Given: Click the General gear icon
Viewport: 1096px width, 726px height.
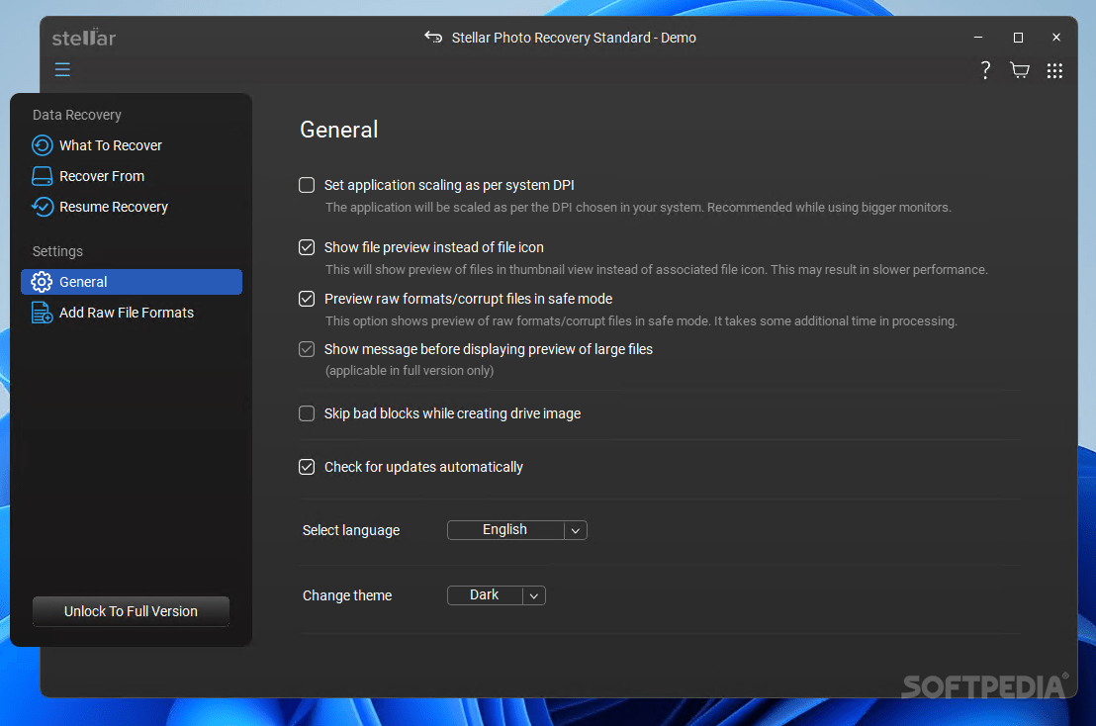Looking at the screenshot, I should coord(42,282).
